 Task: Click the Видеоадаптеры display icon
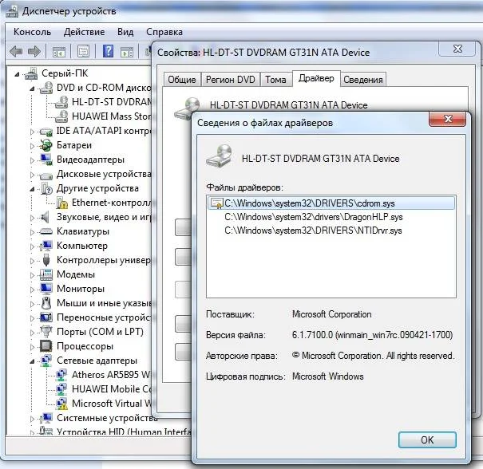click(x=46, y=160)
